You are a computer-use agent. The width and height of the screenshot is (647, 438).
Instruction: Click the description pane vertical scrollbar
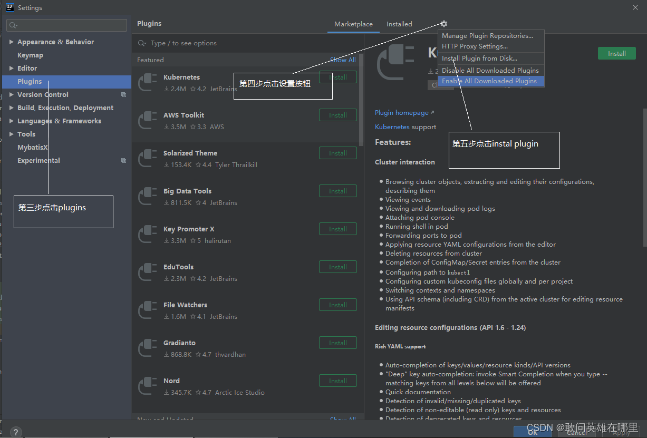644,177
